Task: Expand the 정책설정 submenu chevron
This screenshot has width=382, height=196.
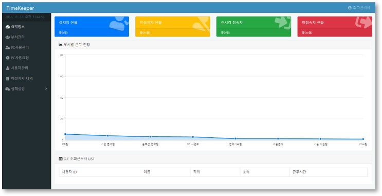Action: click(46, 88)
